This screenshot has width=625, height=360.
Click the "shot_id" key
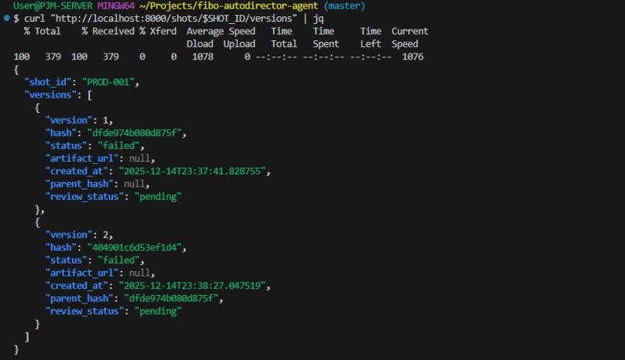point(48,82)
